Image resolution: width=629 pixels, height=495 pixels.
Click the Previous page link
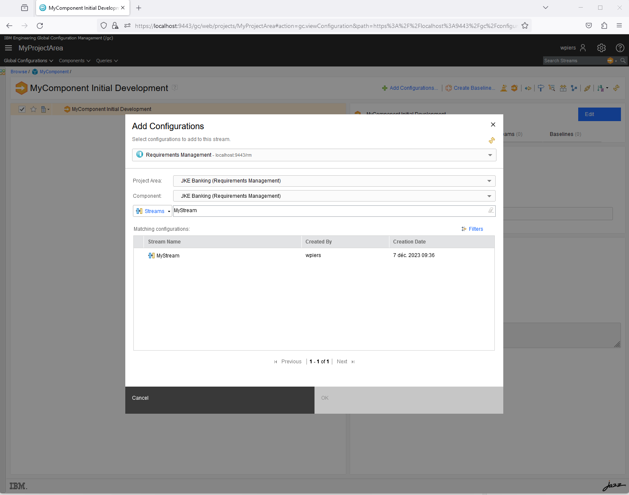(x=291, y=362)
